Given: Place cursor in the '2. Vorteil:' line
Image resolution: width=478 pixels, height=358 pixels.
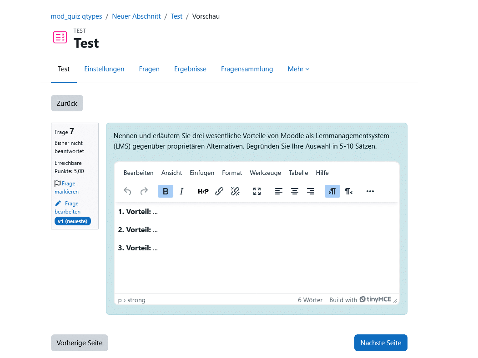Looking at the screenshot, I should [x=138, y=230].
